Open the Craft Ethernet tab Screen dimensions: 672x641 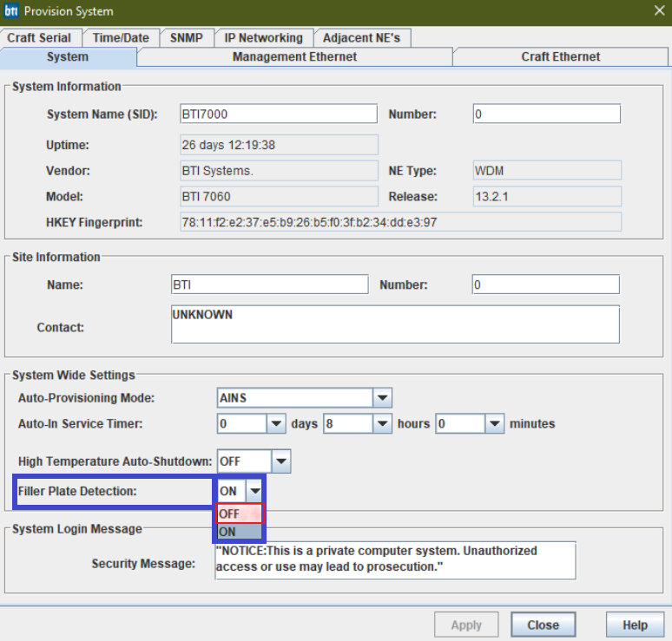point(560,56)
